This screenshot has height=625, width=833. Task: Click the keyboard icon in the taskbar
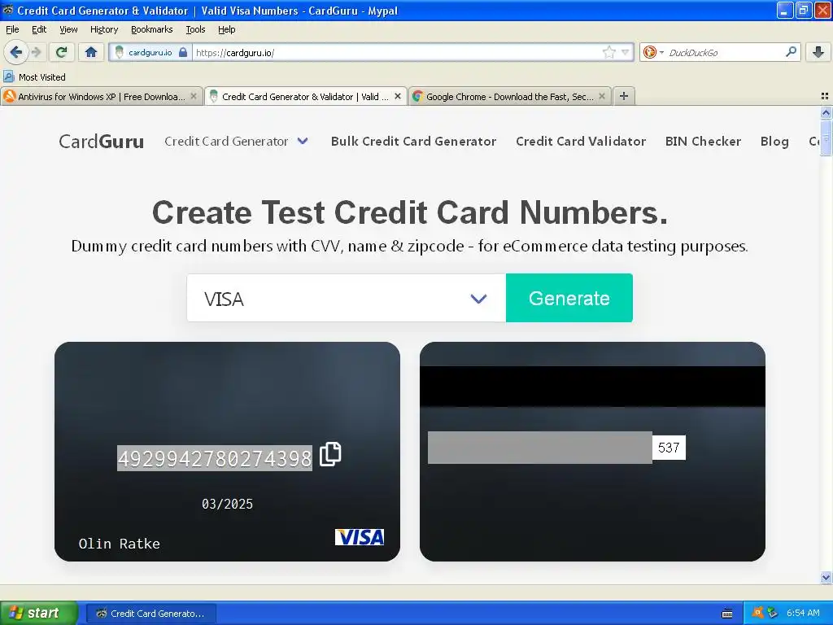727,614
